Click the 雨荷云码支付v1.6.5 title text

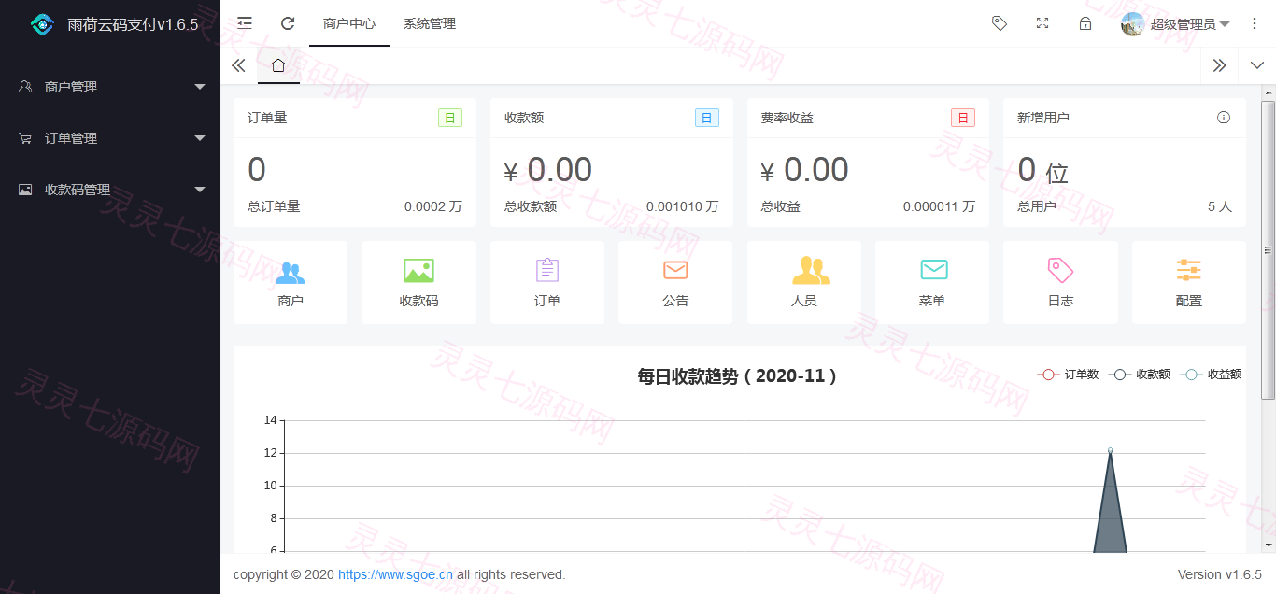click(x=133, y=24)
